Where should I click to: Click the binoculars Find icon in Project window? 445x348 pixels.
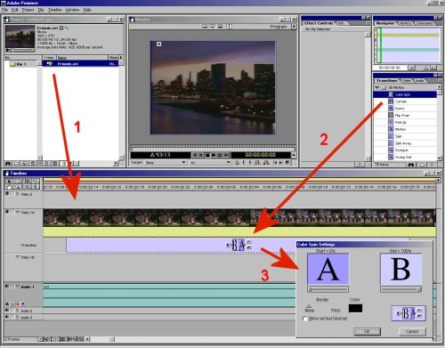pyautogui.click(x=8, y=163)
